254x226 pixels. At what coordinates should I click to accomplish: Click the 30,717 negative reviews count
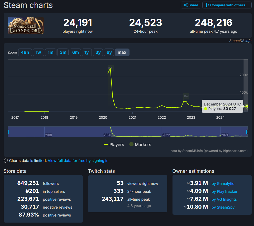(x=30, y=207)
